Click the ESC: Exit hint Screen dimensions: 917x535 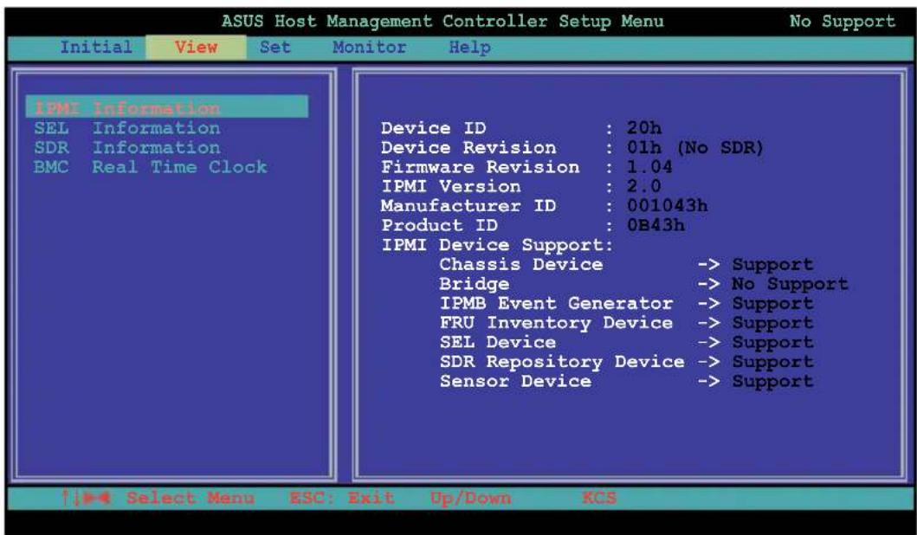pos(341,498)
